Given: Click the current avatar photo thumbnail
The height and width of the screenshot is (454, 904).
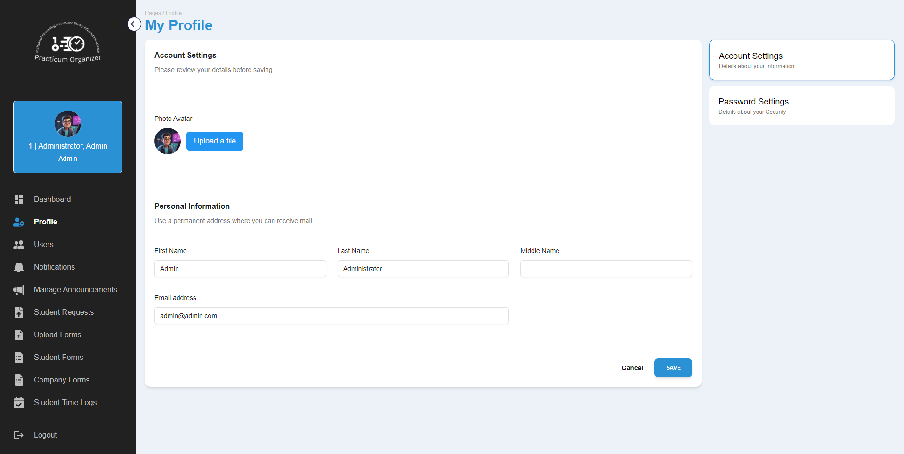Looking at the screenshot, I should coord(167,141).
